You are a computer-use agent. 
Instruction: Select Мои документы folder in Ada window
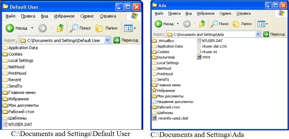pos(168,96)
